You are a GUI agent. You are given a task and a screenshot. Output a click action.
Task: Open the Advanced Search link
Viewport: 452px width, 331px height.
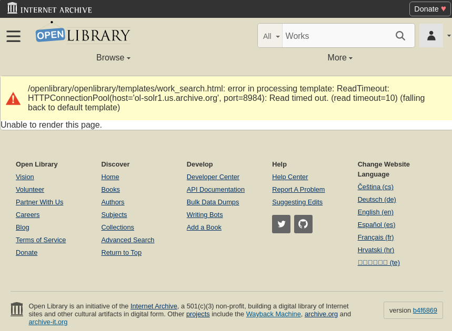click(x=128, y=240)
